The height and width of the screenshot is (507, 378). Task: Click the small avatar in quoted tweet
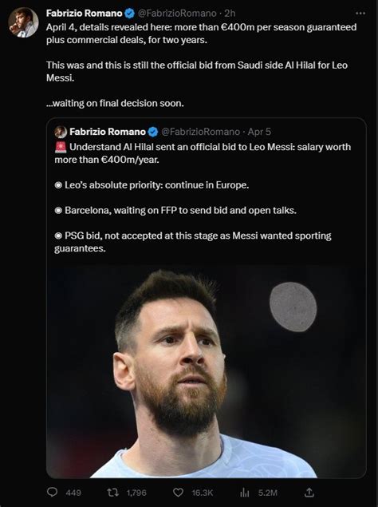(x=61, y=132)
